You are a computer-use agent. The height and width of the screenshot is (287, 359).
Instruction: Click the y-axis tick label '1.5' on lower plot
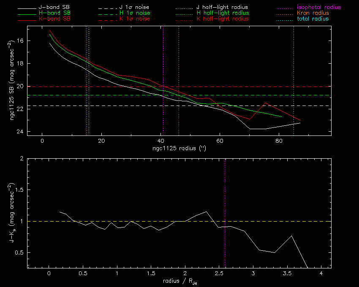click(19, 190)
